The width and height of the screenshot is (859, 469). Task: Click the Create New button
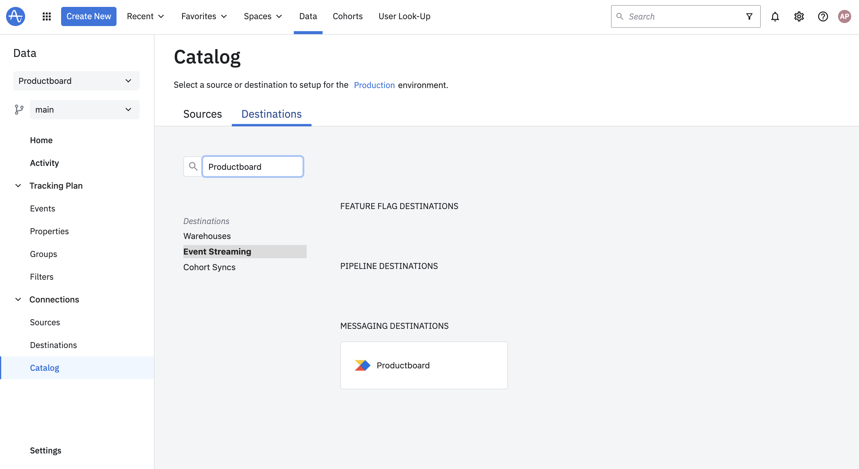click(x=89, y=16)
